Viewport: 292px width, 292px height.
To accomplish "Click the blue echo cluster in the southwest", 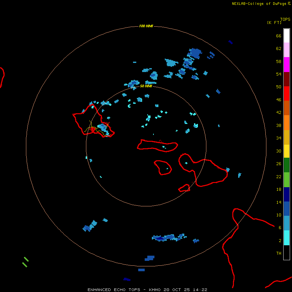I will [90, 226].
